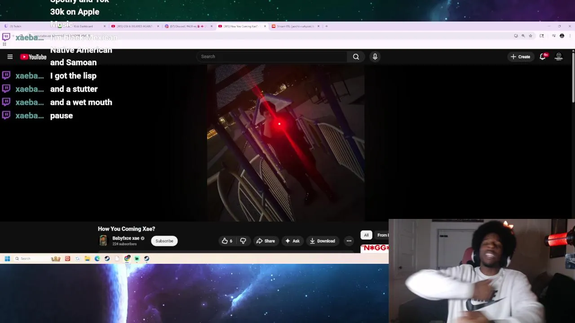
Task: Click chat message and a wet mouth
Action: [x=81, y=102]
